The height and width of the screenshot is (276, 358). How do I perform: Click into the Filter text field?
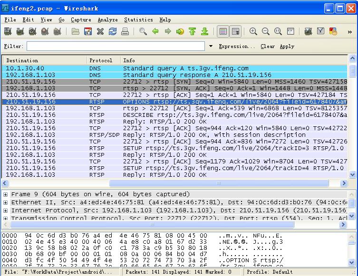coord(116,47)
